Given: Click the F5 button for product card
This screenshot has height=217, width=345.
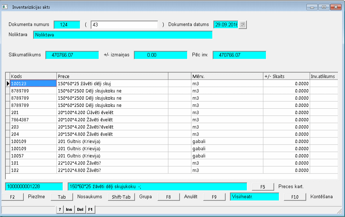Looking at the screenshot, I should [263, 187].
